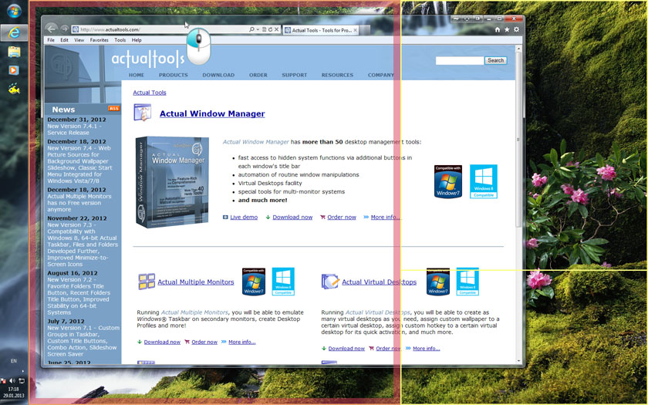
Task: Open the Windows Start orb
Action: tap(14, 11)
